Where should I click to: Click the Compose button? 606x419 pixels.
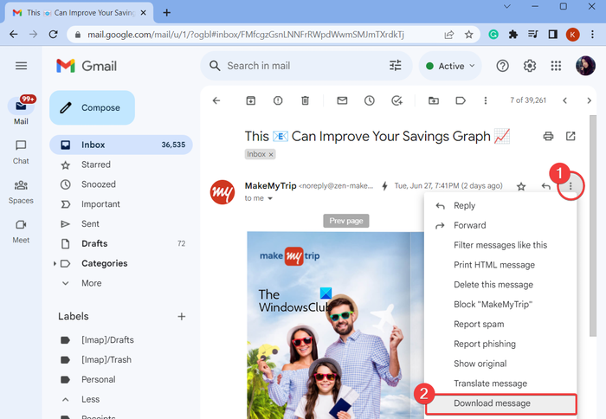coord(92,107)
